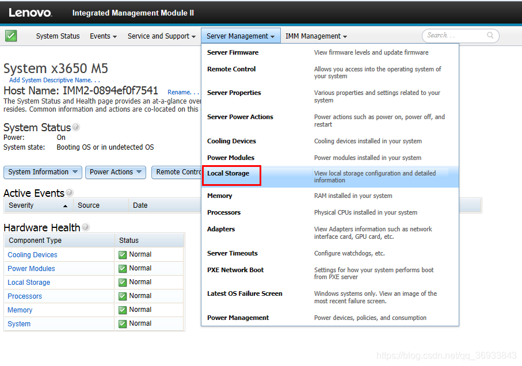522x366 pixels.
Task: Click the 'View firmware levels and update firmware' description
Action: pos(371,52)
